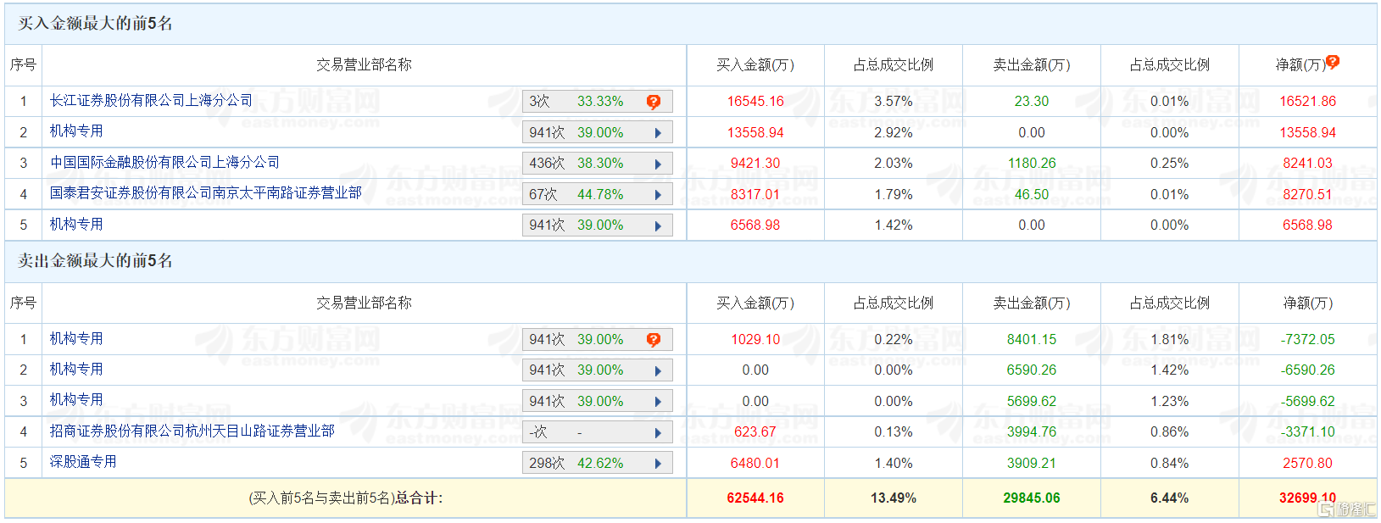Expand details arrow for 中国国际金融 row
Image resolution: width=1381 pixels, height=523 pixels.
[x=658, y=164]
